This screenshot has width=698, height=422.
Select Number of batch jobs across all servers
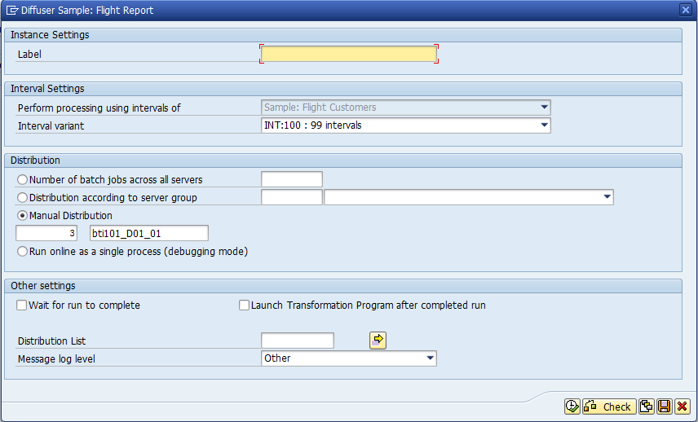click(22, 180)
